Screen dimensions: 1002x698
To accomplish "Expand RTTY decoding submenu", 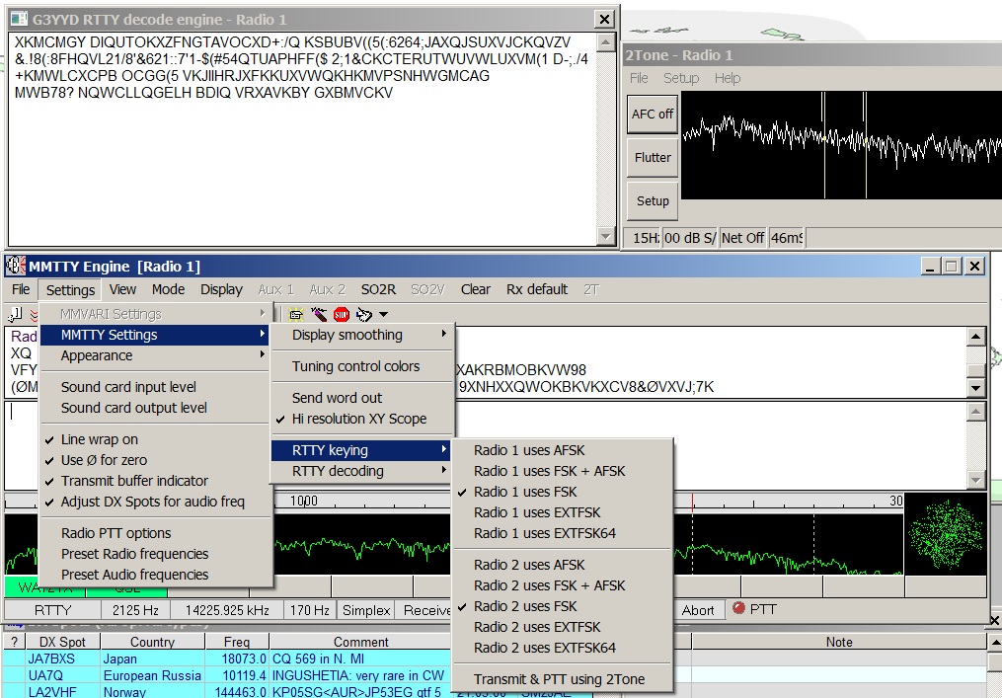I will [x=363, y=471].
